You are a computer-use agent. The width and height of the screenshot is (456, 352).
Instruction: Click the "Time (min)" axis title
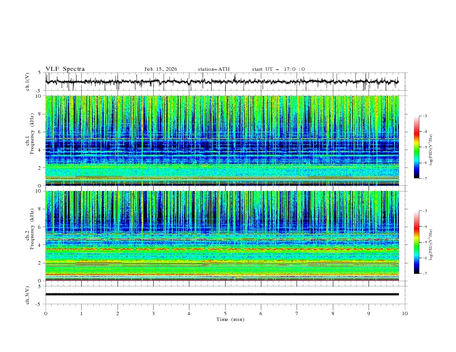coord(230,319)
